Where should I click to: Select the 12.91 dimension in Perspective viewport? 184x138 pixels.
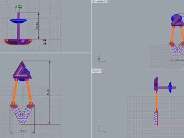click(177, 60)
